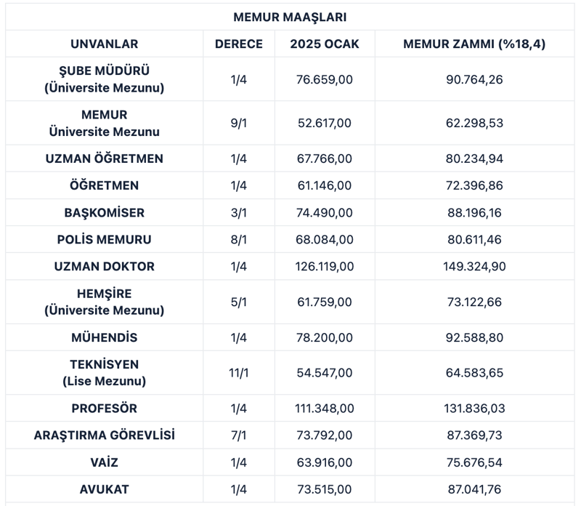Screen dimensions: 581x506
Task: Select the BAŞKOMİSER title cell
Action: 104,213
